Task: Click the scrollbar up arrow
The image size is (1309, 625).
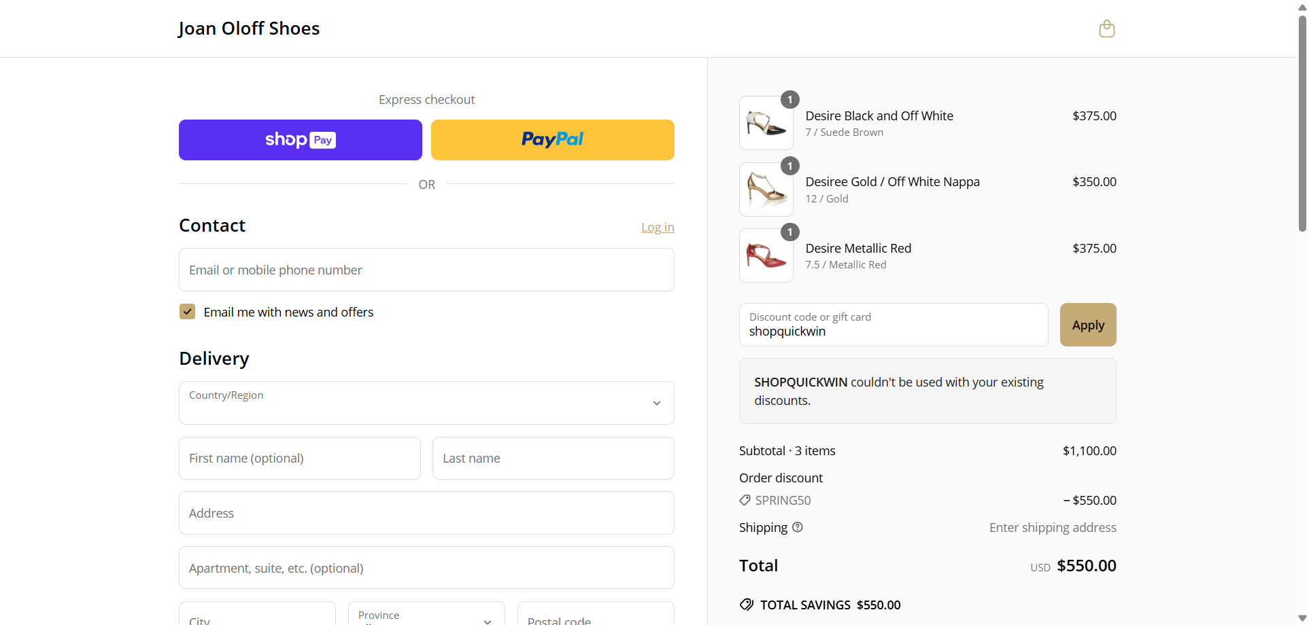Action: [1302, 7]
